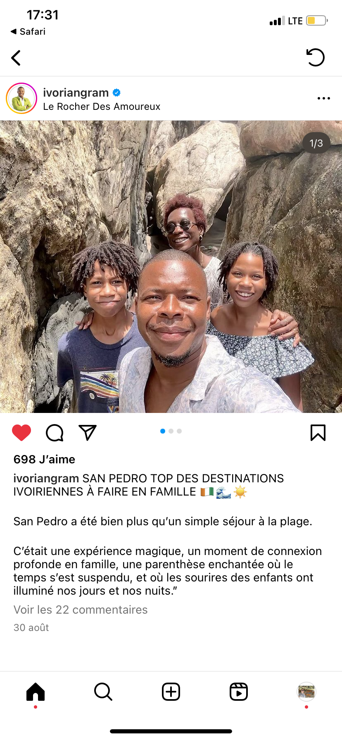The width and height of the screenshot is (342, 740).
Task: Open ivoriangram username in post header
Action: coord(76,93)
